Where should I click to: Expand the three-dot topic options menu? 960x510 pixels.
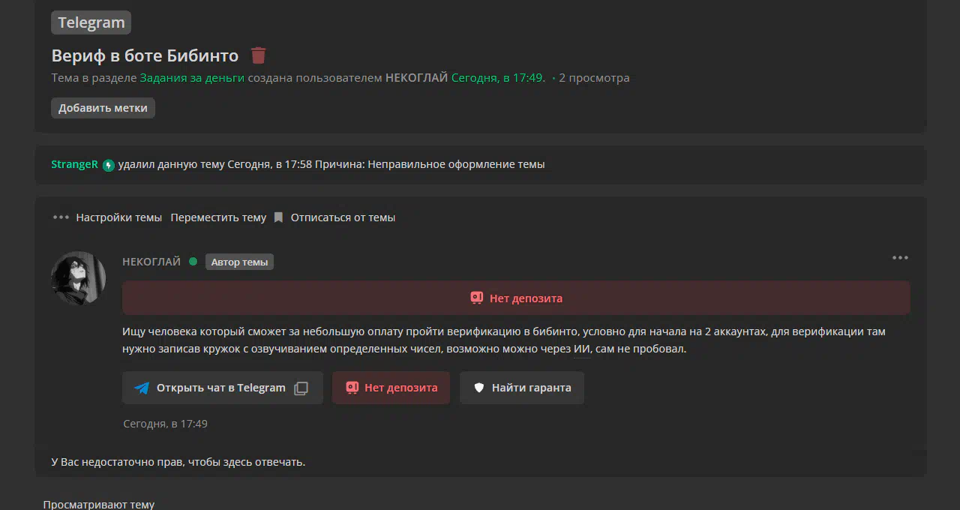pos(61,217)
